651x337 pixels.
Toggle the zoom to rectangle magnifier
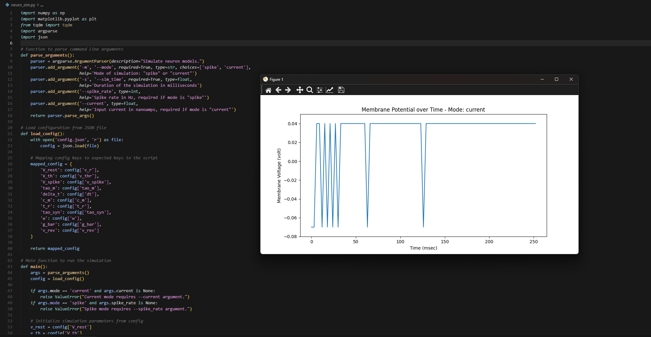click(309, 90)
